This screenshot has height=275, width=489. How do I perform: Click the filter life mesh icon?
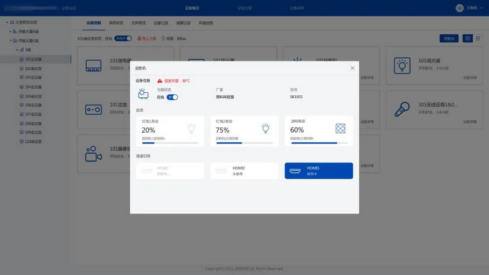pos(340,128)
